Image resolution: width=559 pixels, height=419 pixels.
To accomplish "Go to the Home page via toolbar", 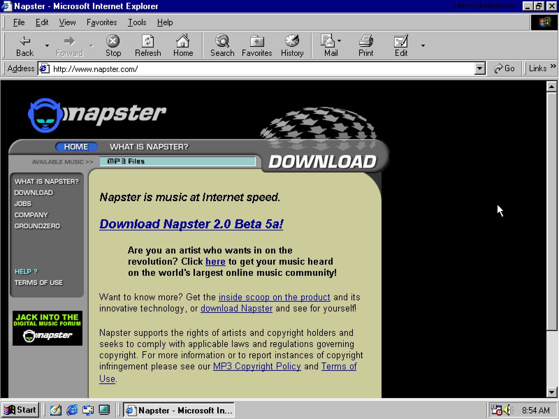I will coord(183,46).
